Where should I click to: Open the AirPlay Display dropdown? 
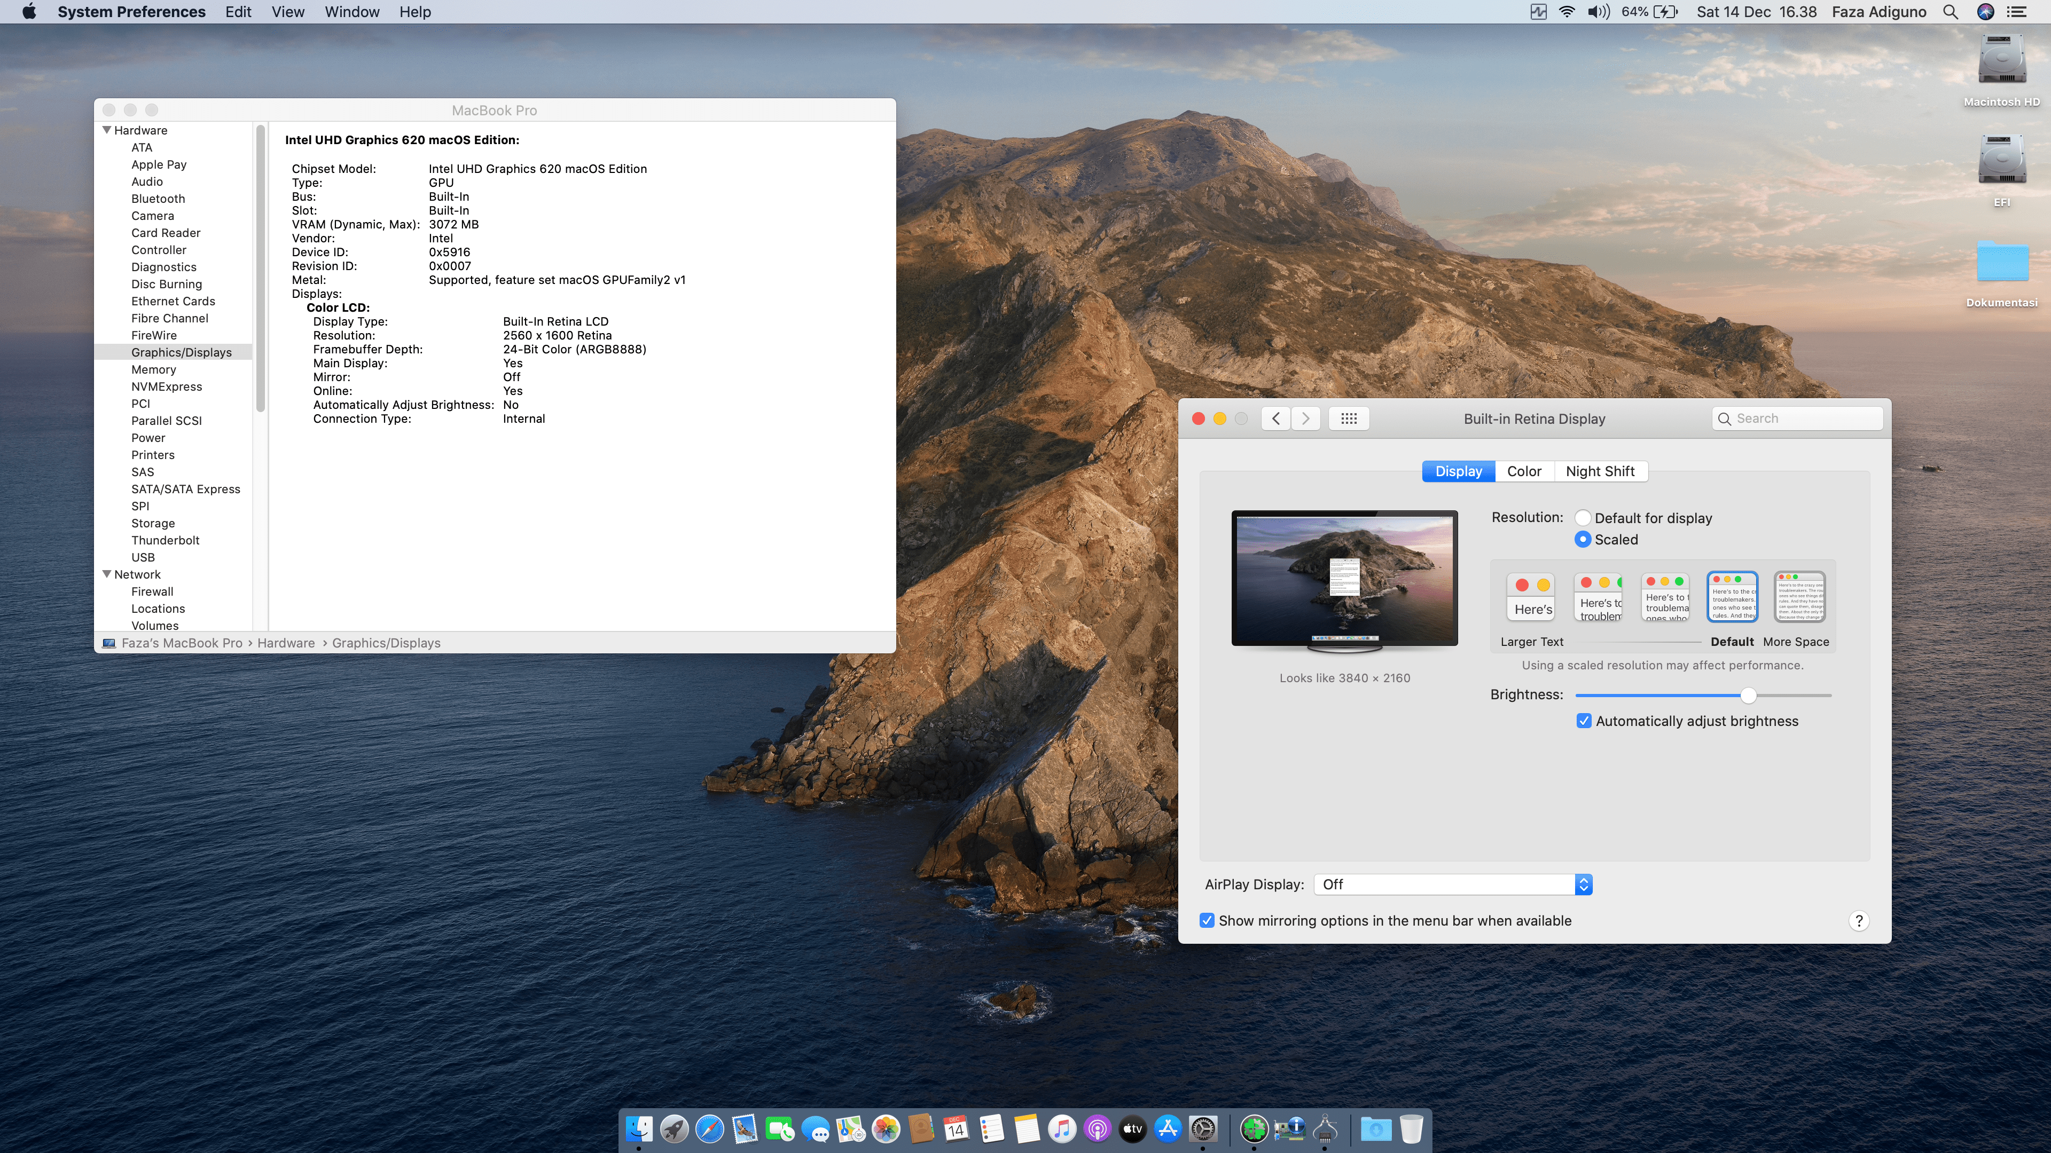[1453, 884]
